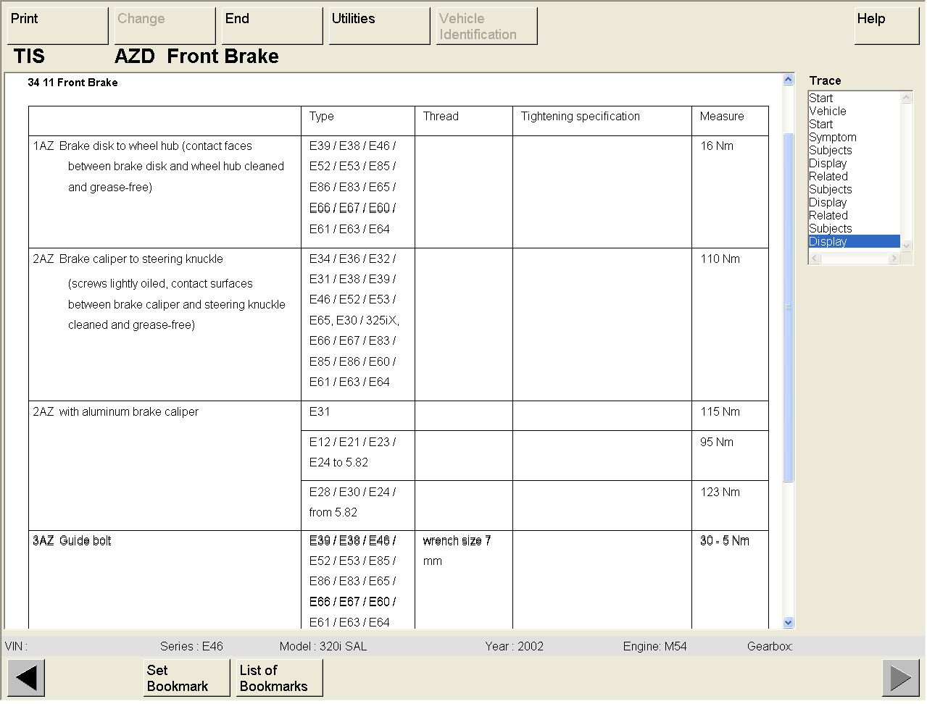927x704 pixels.
Task: Click the document vertical scrollbar thumb
Action: point(789,307)
